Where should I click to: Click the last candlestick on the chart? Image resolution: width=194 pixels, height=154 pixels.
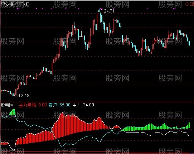coord(189,43)
